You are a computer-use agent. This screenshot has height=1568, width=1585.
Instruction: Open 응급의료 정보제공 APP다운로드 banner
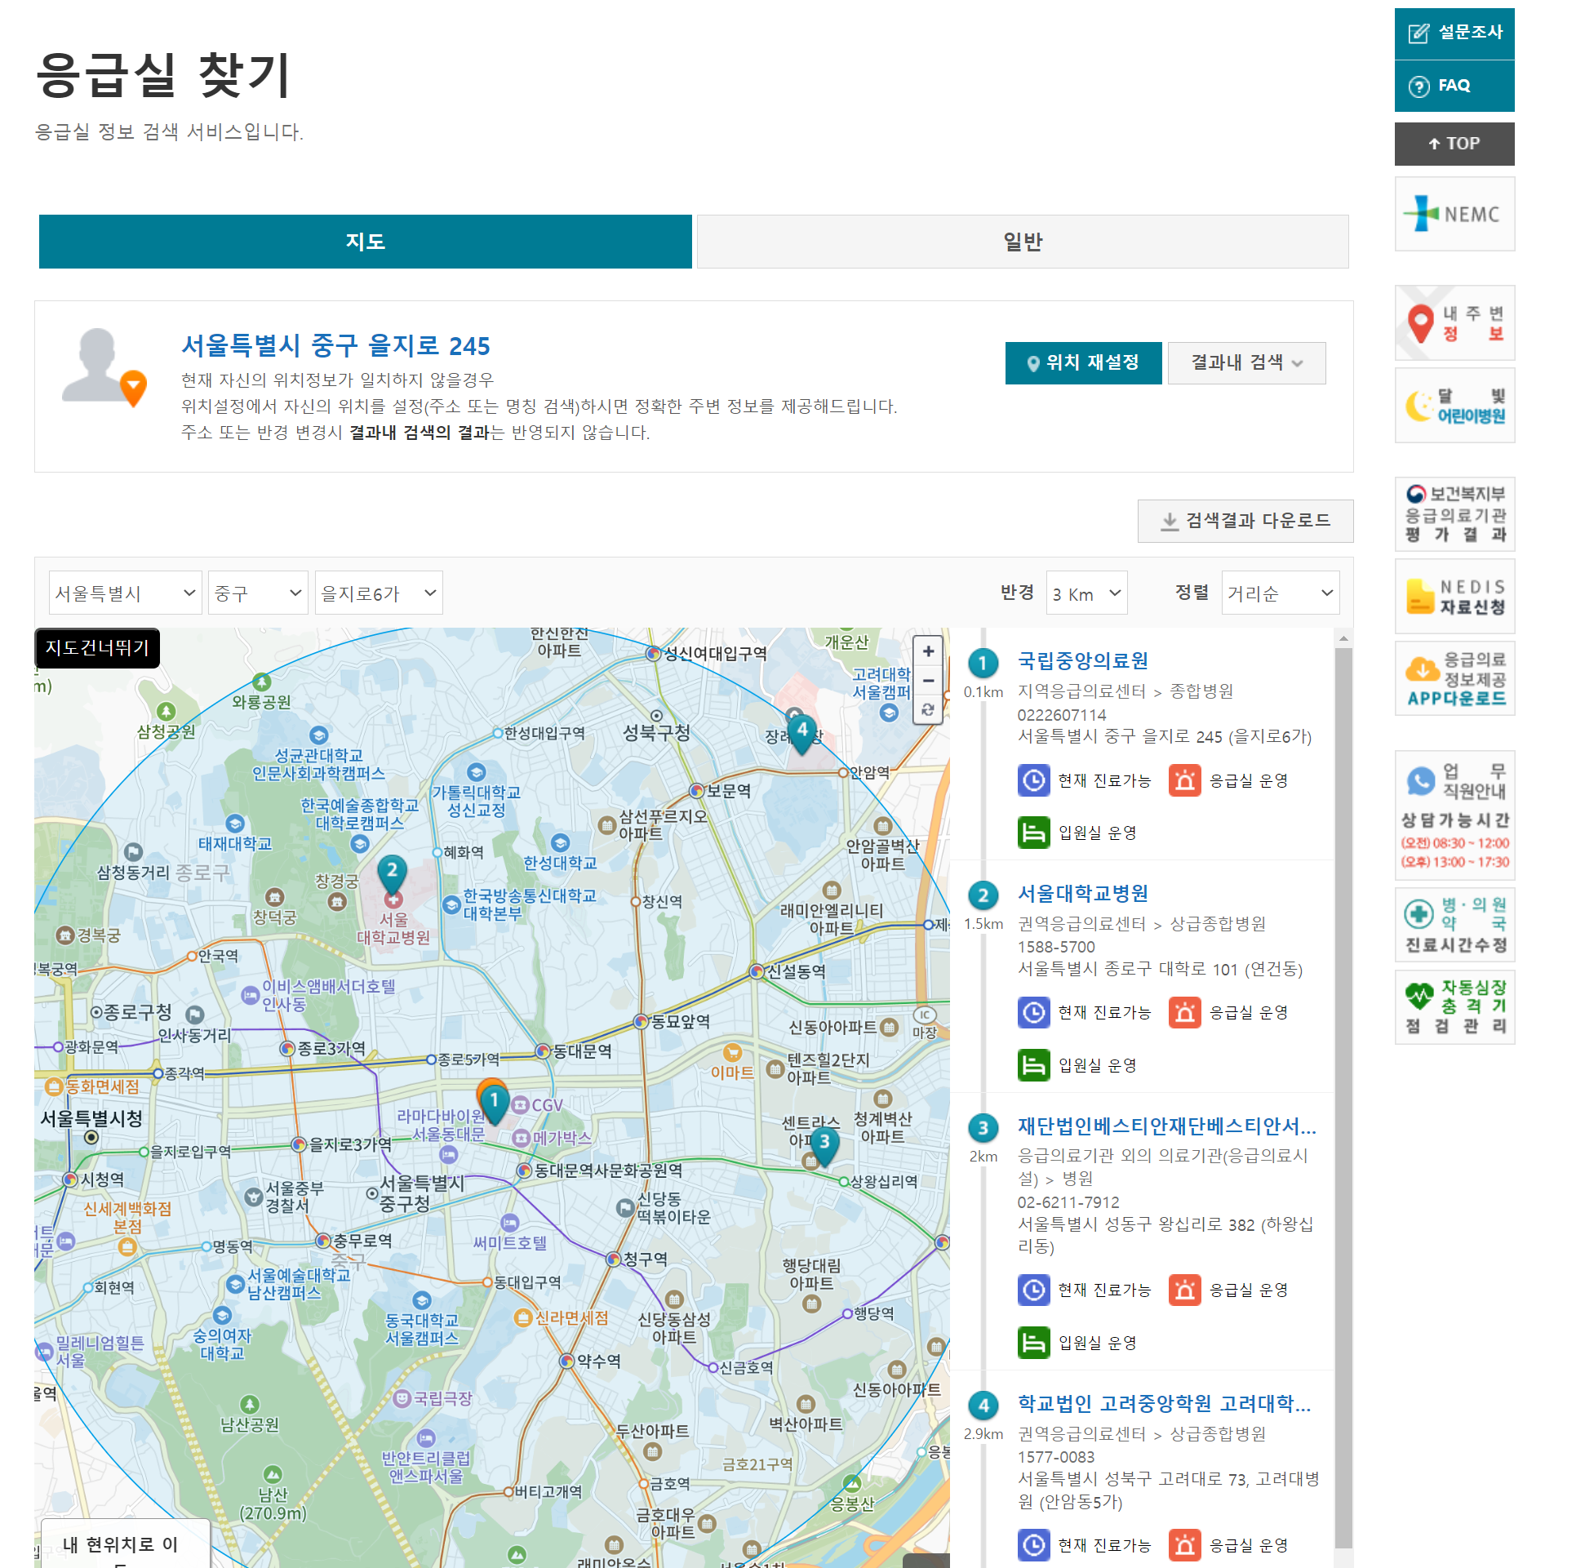[x=1454, y=678]
